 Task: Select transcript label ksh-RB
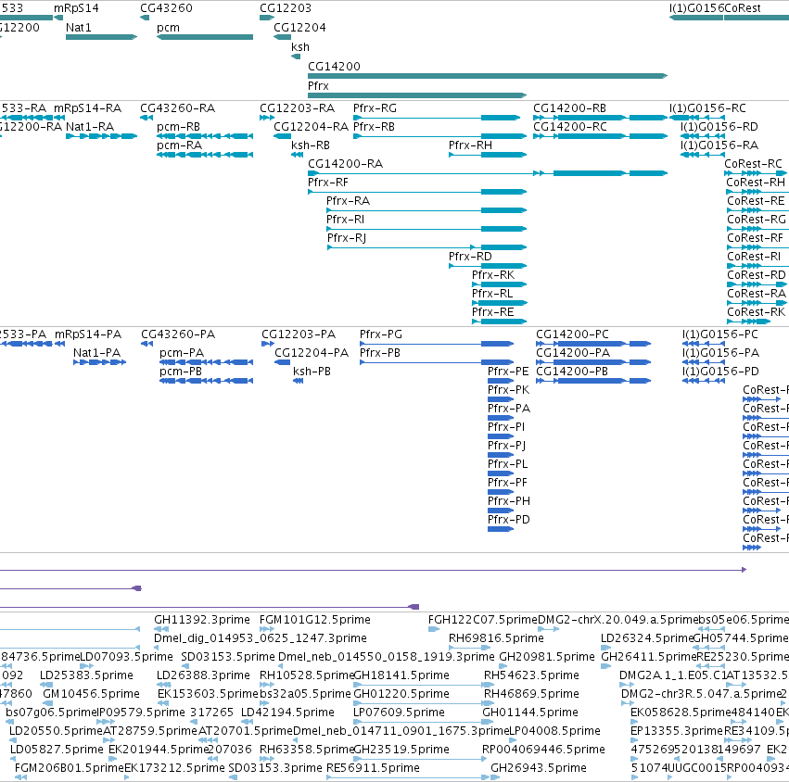[x=311, y=145]
